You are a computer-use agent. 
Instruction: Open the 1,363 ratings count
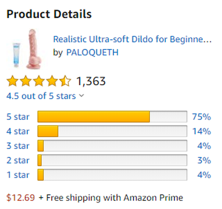pos(91,81)
